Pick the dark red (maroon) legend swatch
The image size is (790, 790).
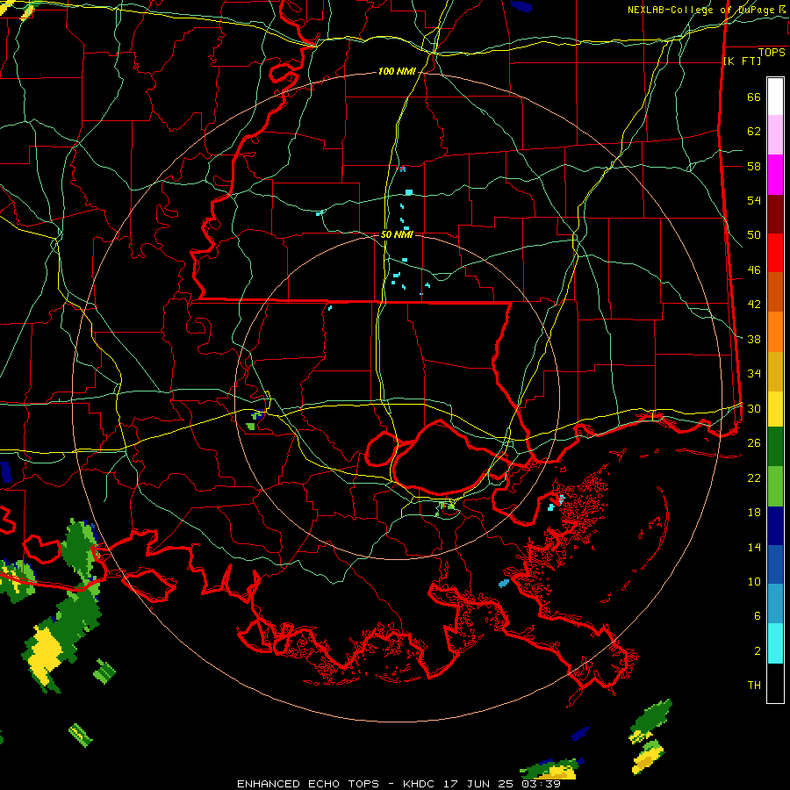(x=775, y=215)
